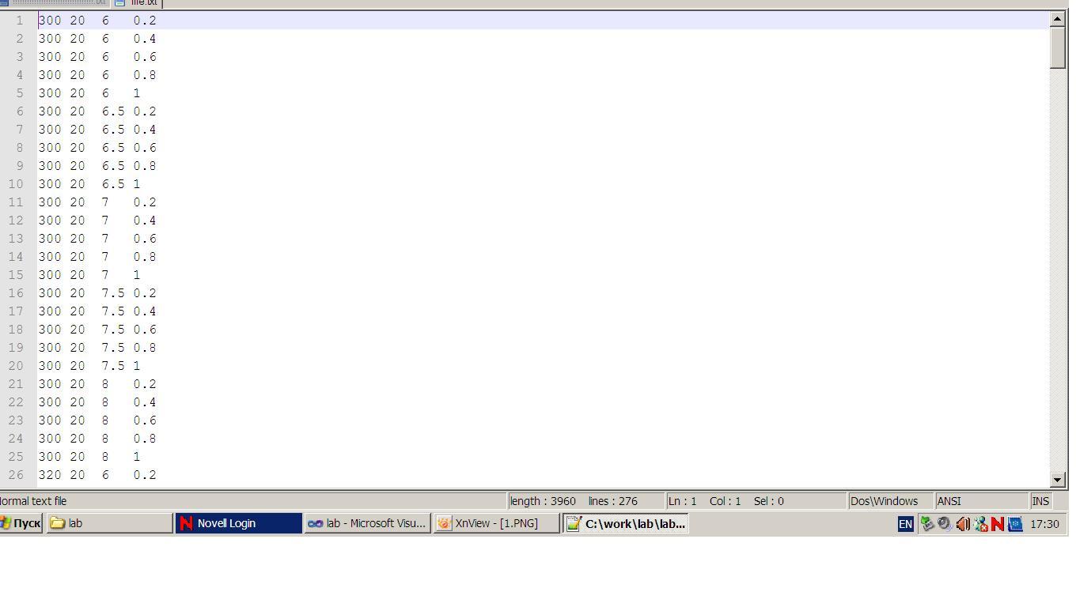Image resolution: width=1076 pixels, height=607 pixels.
Task: Switch to the first document tab
Action: pyautogui.click(x=55, y=2)
